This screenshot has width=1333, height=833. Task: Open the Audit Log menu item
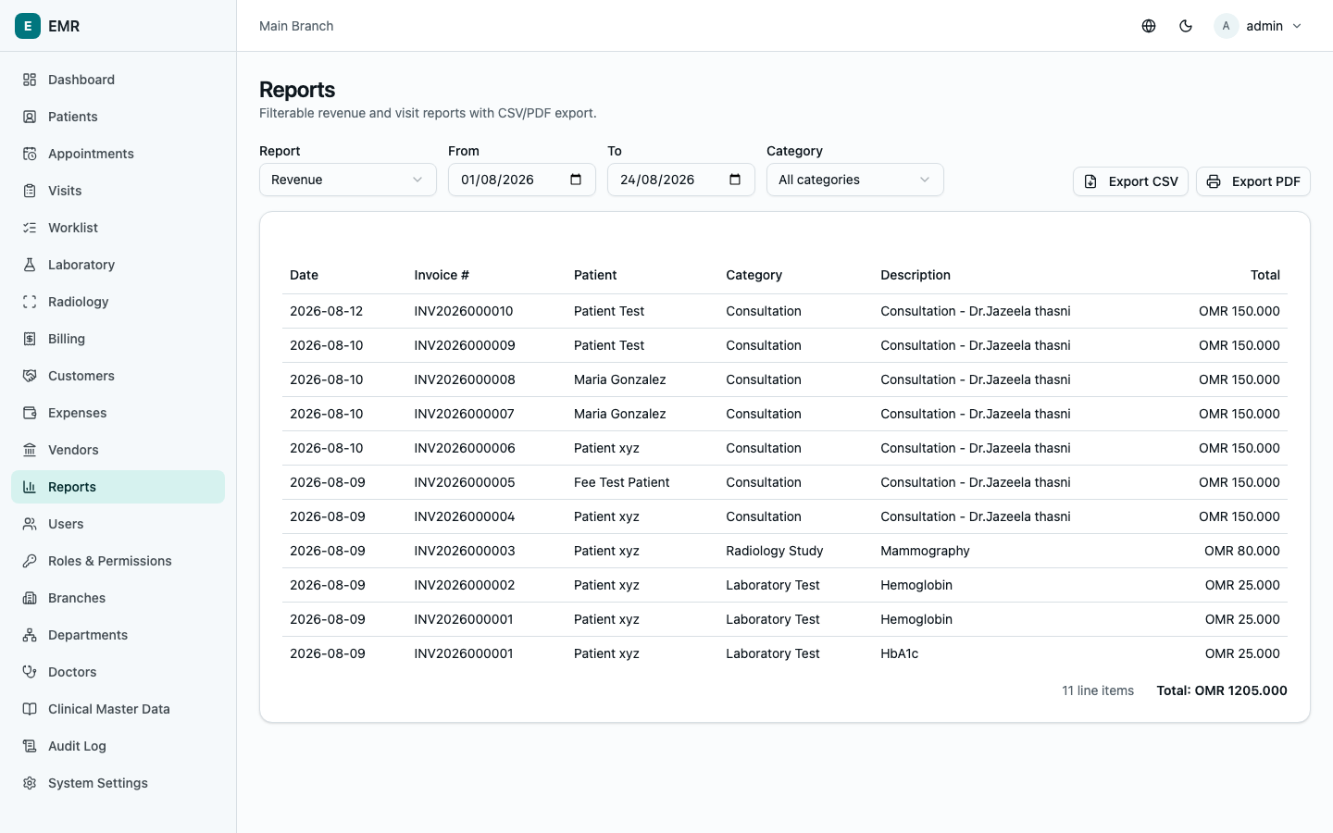click(x=118, y=746)
